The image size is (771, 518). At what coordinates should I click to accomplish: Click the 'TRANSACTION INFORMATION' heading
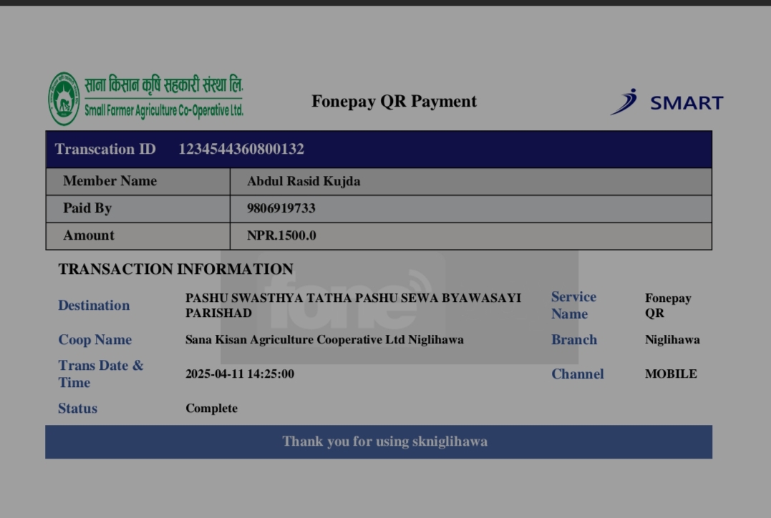[x=175, y=269]
